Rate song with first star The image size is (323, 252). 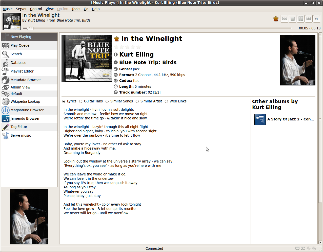[x=116, y=47]
